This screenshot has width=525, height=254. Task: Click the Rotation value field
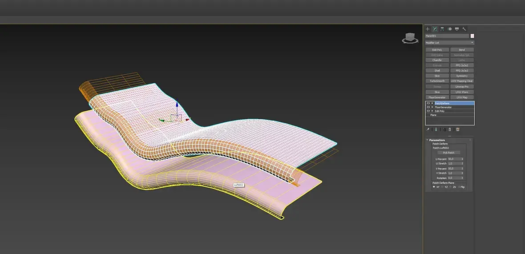[x=454, y=178]
